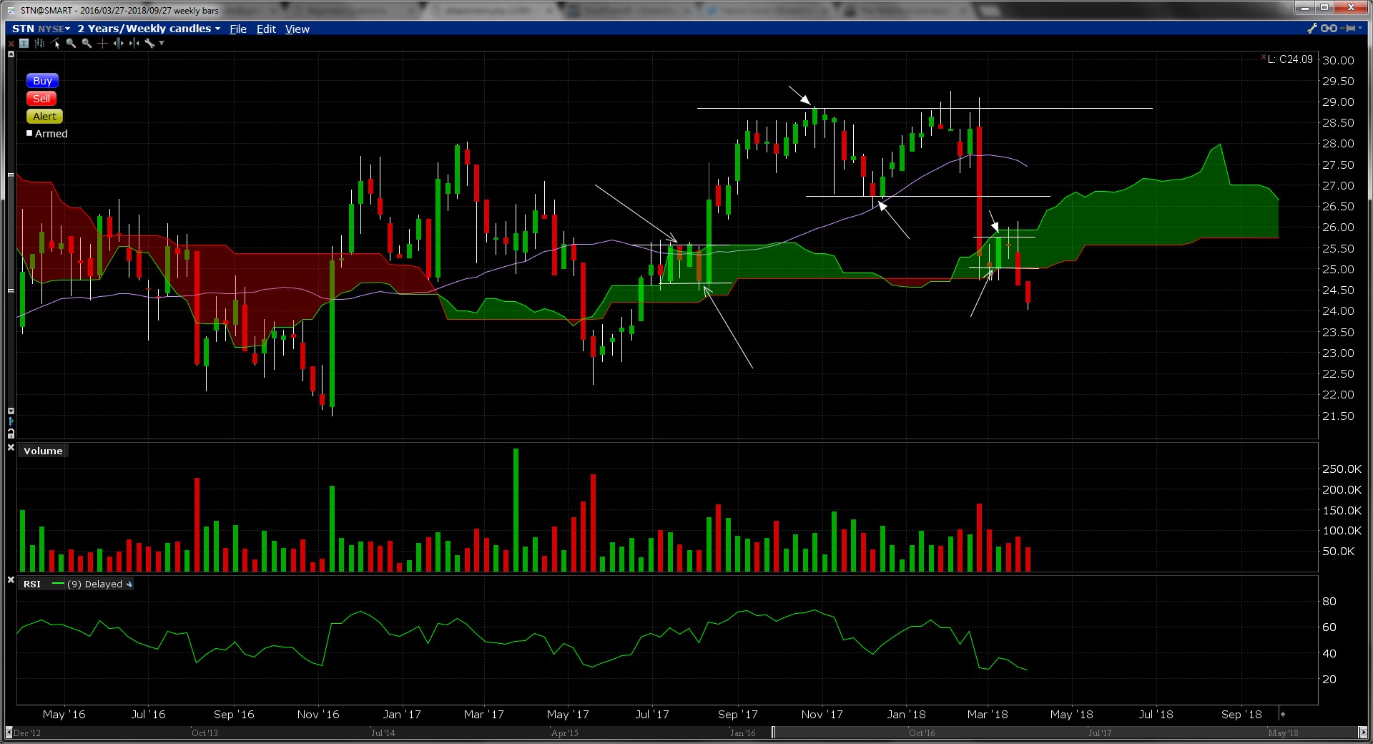Image resolution: width=1373 pixels, height=744 pixels.
Task: Click the blue vertical price-scale arrow icon
Action: click(11, 422)
